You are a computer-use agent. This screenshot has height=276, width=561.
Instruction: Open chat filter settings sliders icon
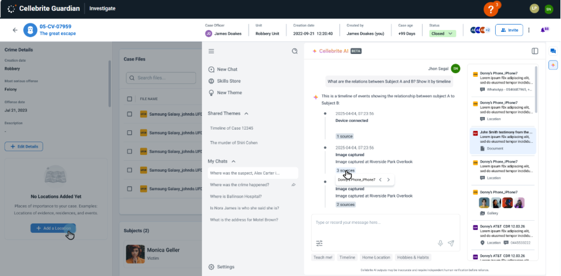tap(319, 243)
